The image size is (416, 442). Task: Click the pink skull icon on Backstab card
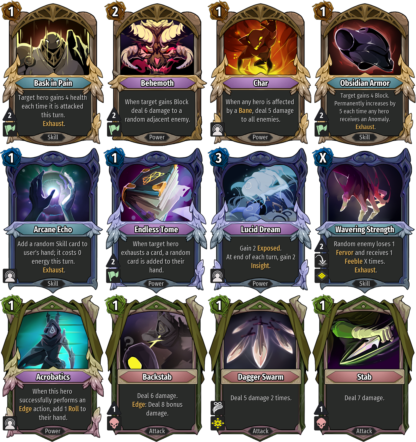(x=114, y=423)
